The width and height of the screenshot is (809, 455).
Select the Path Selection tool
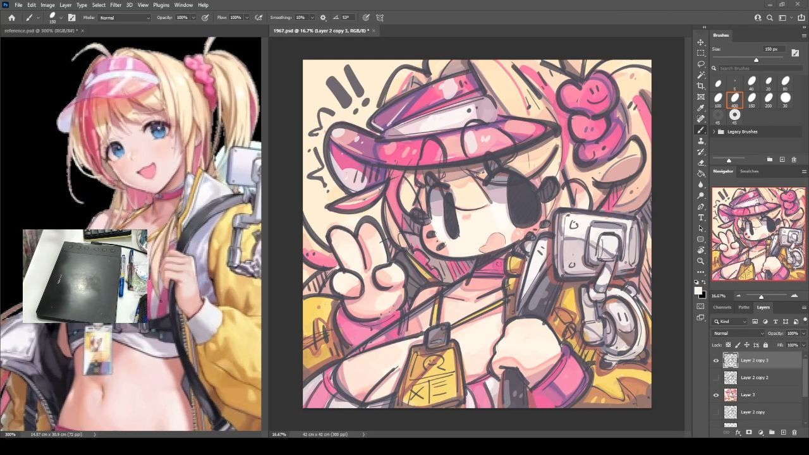pyautogui.click(x=700, y=228)
